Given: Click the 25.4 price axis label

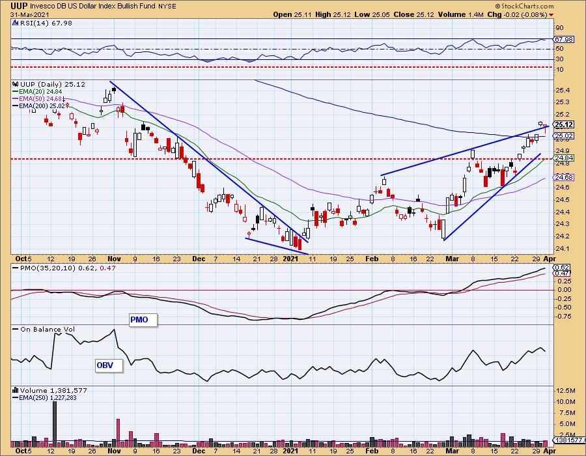Looking at the screenshot, I should [x=563, y=90].
